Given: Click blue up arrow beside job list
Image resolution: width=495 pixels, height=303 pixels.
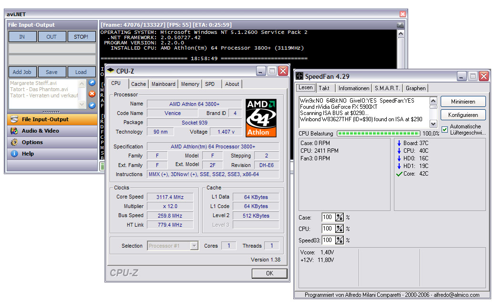Looking at the screenshot, I should coord(92,83).
